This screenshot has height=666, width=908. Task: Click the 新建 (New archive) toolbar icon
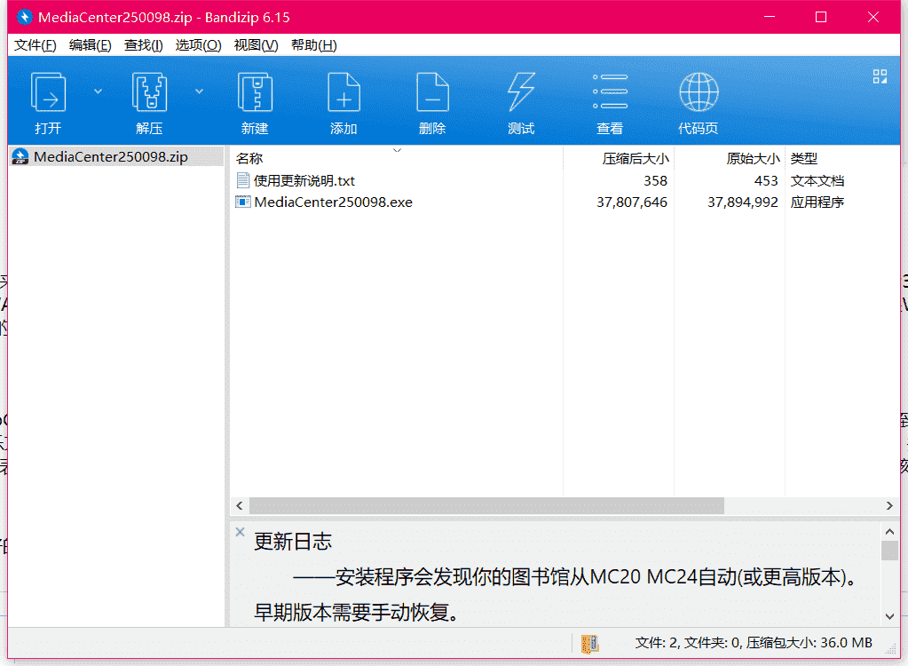pyautogui.click(x=255, y=92)
